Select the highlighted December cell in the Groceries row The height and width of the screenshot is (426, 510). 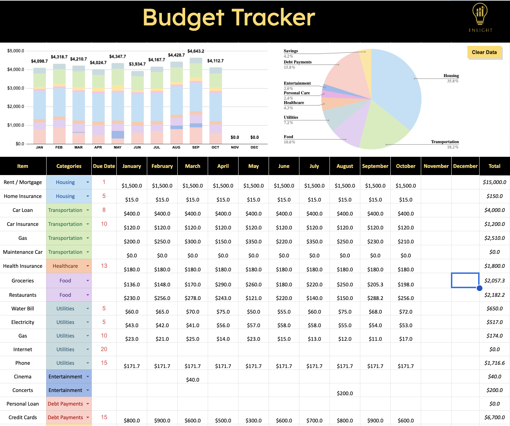(465, 280)
